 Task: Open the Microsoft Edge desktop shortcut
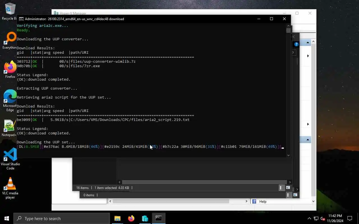10,101
